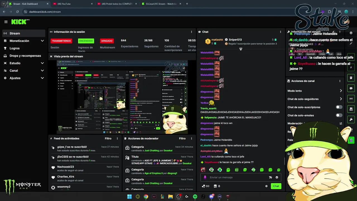The height and width of the screenshot is (201, 357).
Task: Open Drops y recompensas in the sidebar
Action: [24, 56]
